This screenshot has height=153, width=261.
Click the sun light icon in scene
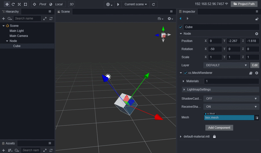click(x=108, y=76)
